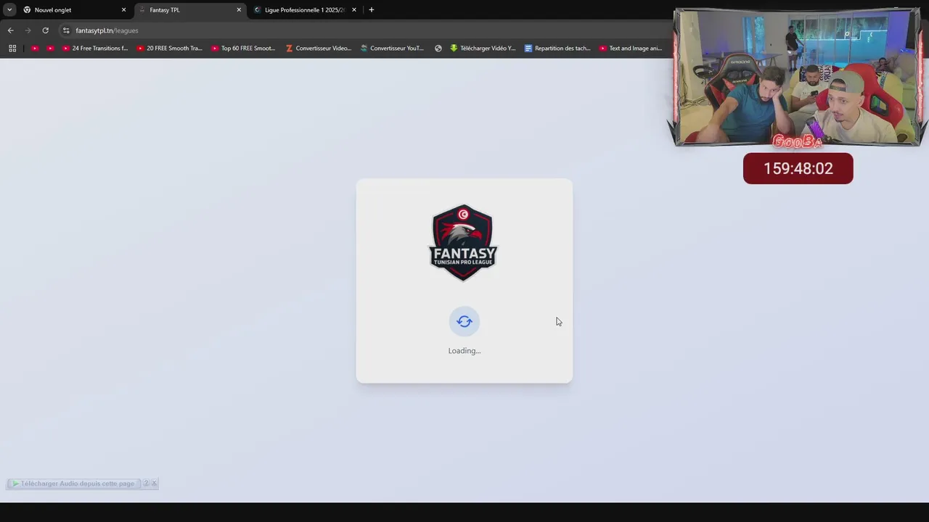Open Text and Image ani... bookmark
This screenshot has width=929, height=522.
(631, 49)
